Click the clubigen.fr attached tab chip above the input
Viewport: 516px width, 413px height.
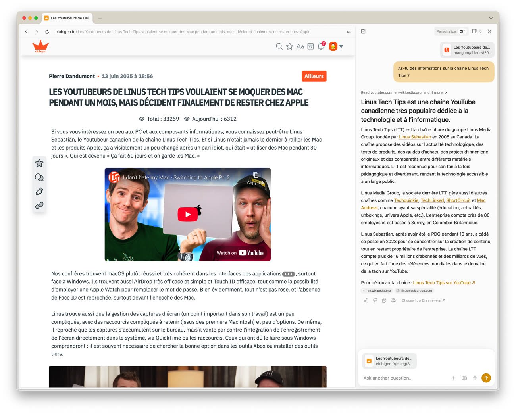389,361
